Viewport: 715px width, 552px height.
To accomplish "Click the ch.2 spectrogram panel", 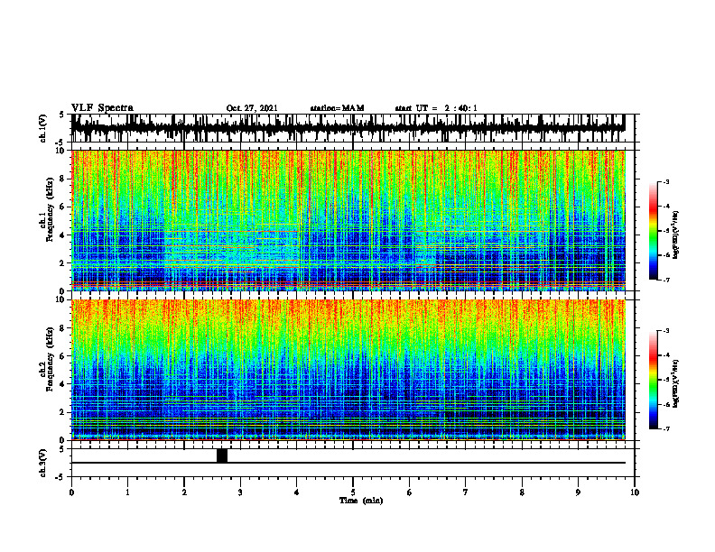I will (x=348, y=370).
